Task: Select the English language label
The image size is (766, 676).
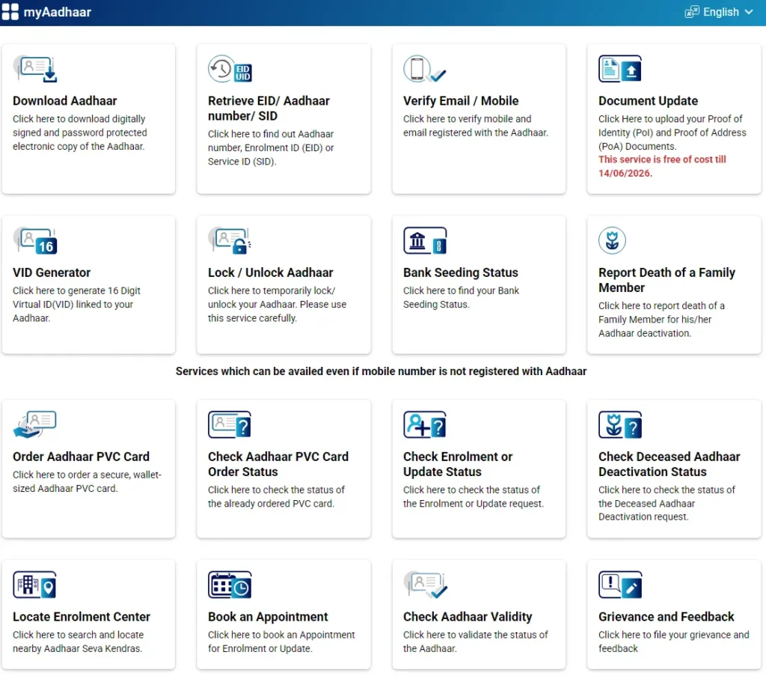Action: pos(720,12)
